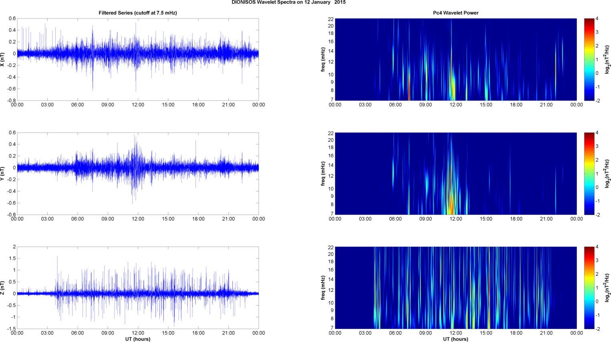The height and width of the screenshot is (342, 611).
Task: Click freq (mHz) label of middle spectrogram
Action: coord(323,173)
